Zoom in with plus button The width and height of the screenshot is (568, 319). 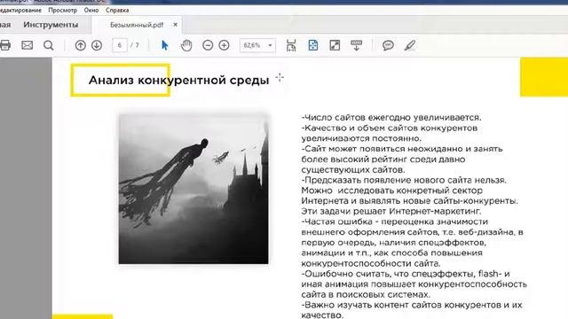tap(225, 45)
